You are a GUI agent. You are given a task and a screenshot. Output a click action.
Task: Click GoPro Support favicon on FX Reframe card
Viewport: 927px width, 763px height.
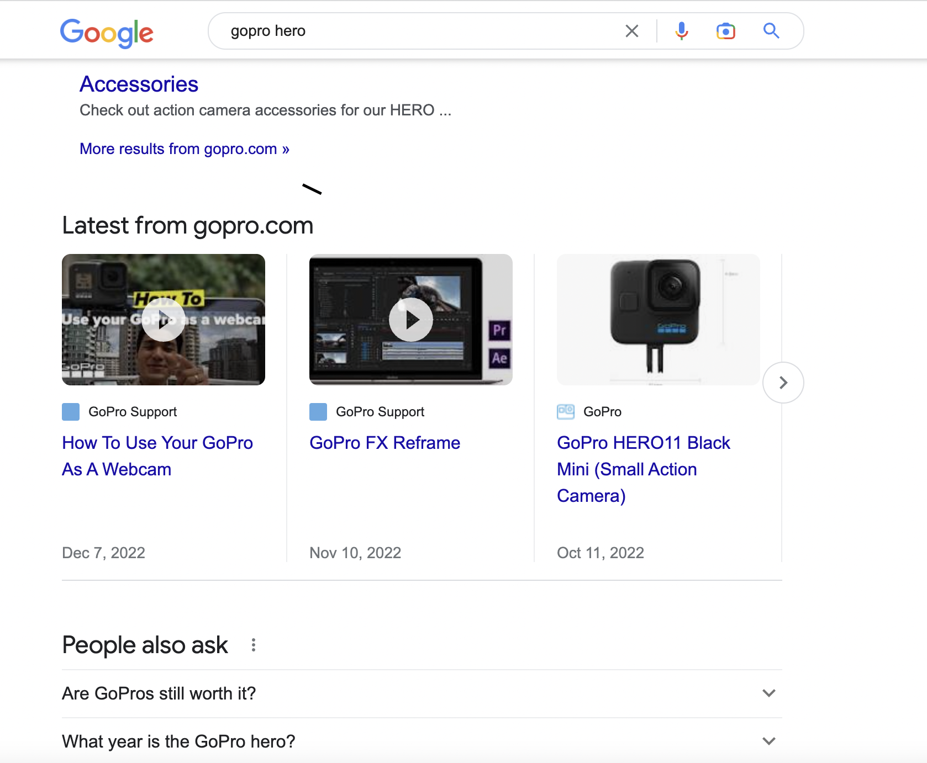coord(318,412)
